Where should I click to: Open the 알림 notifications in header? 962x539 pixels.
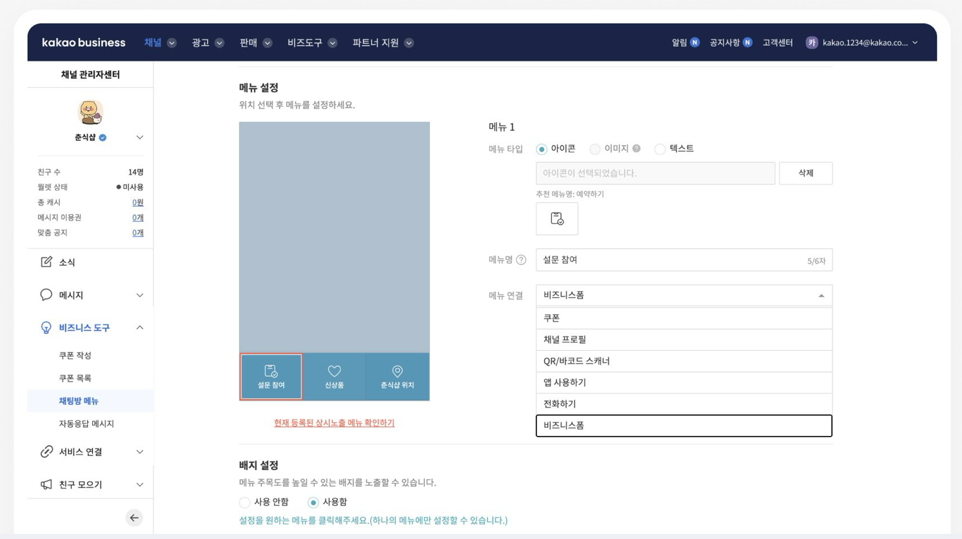[685, 43]
